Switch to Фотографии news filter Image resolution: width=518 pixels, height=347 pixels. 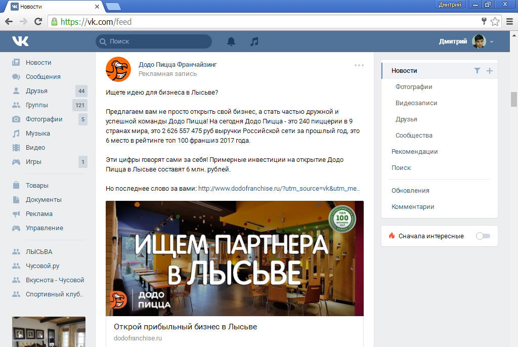[x=414, y=87]
